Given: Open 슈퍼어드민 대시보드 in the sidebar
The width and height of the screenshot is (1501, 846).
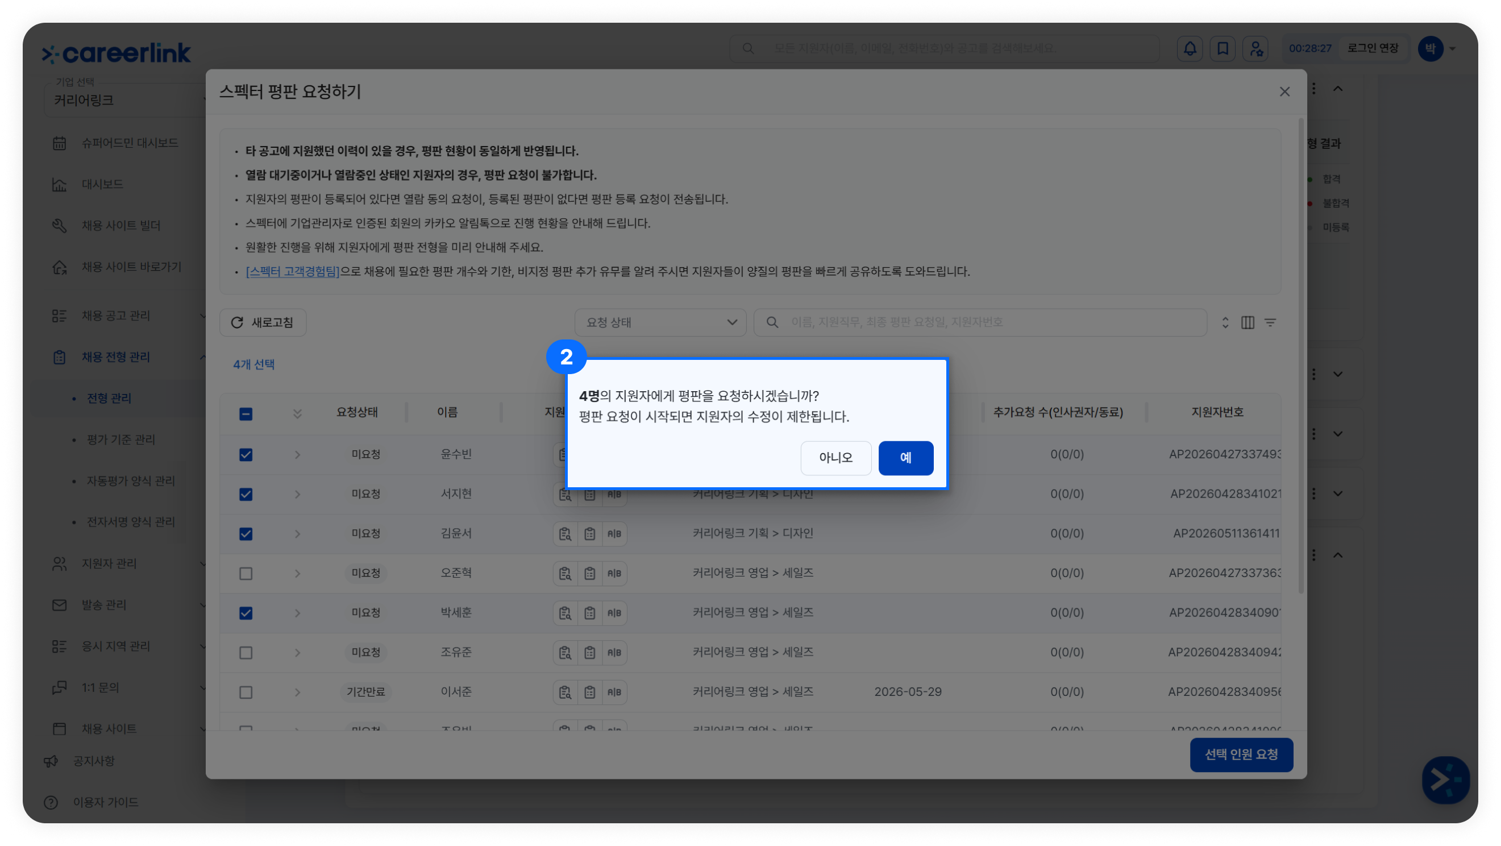Looking at the screenshot, I should click(130, 143).
